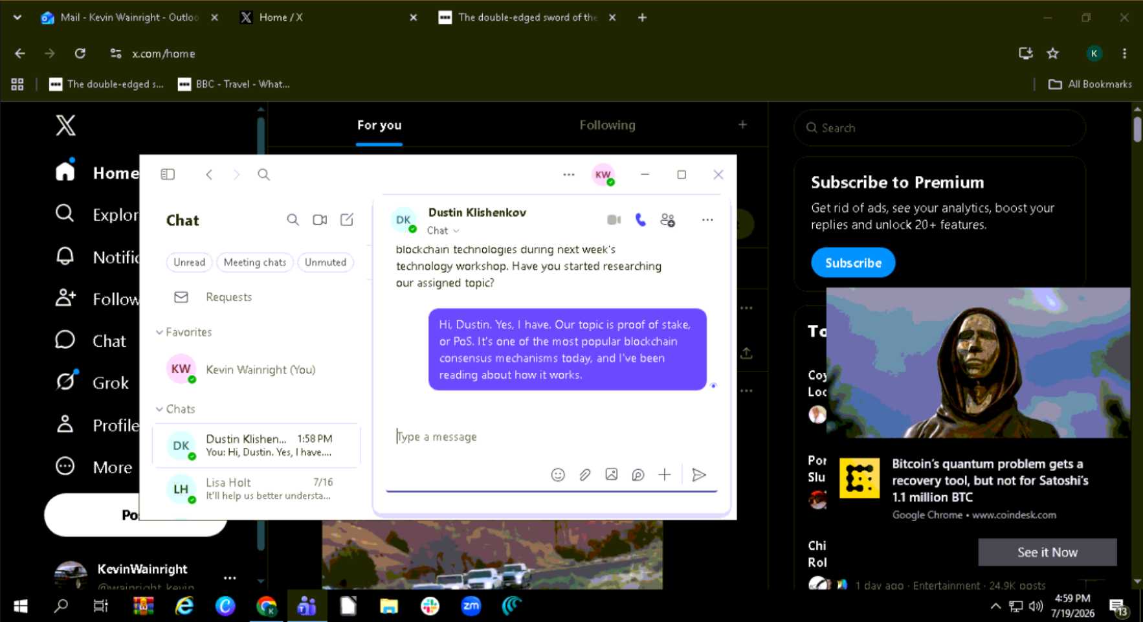Switch to the For you tab
1143x622 pixels.
click(379, 125)
